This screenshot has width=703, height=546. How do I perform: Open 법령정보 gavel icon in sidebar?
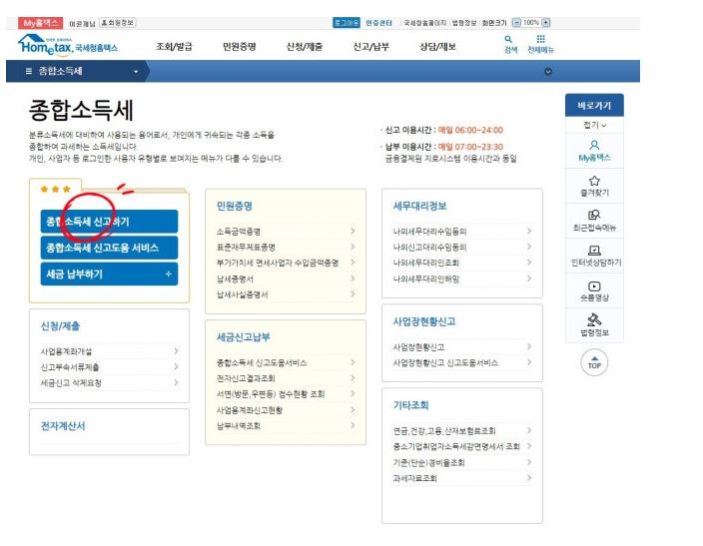point(594,319)
